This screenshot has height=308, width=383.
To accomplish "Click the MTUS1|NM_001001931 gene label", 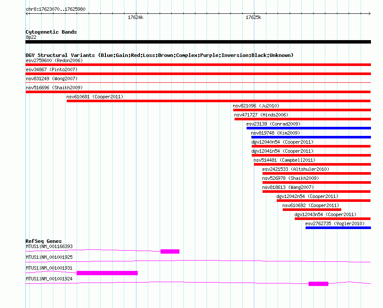I will pyautogui.click(x=49, y=268).
